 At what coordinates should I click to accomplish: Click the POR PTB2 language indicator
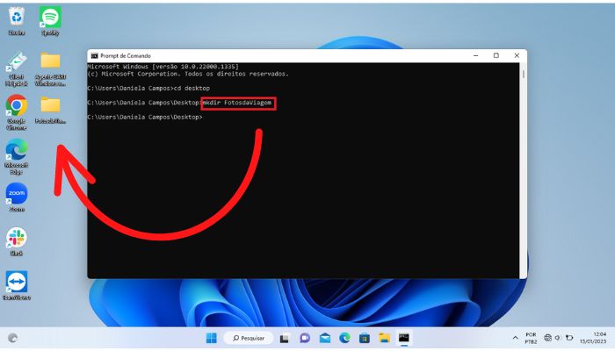(x=531, y=338)
